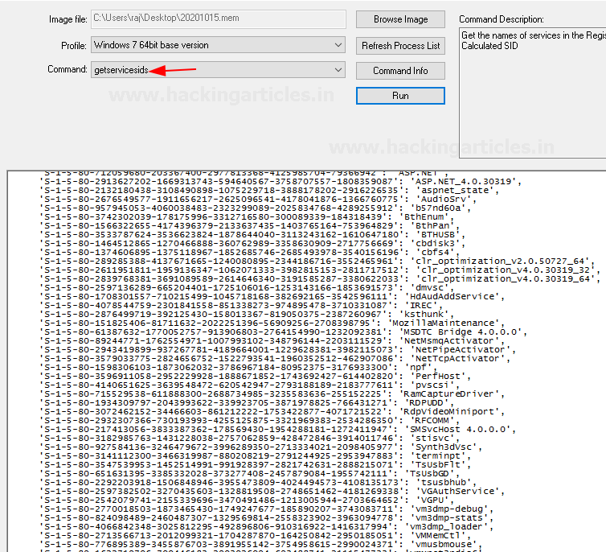Click the Image file path field
Image resolution: width=606 pixels, height=552 pixels.
point(217,19)
